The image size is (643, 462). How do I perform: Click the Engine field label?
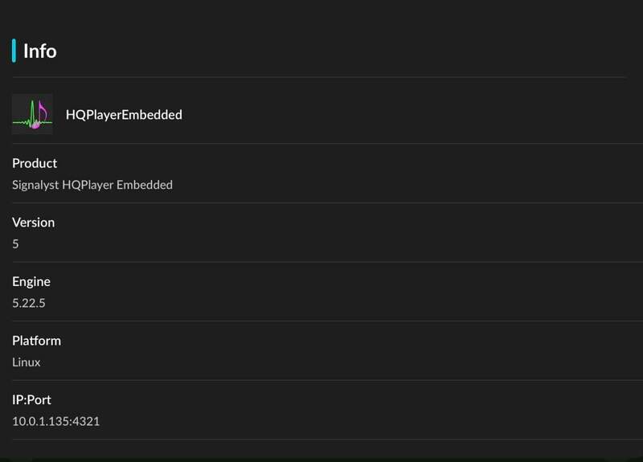31,281
